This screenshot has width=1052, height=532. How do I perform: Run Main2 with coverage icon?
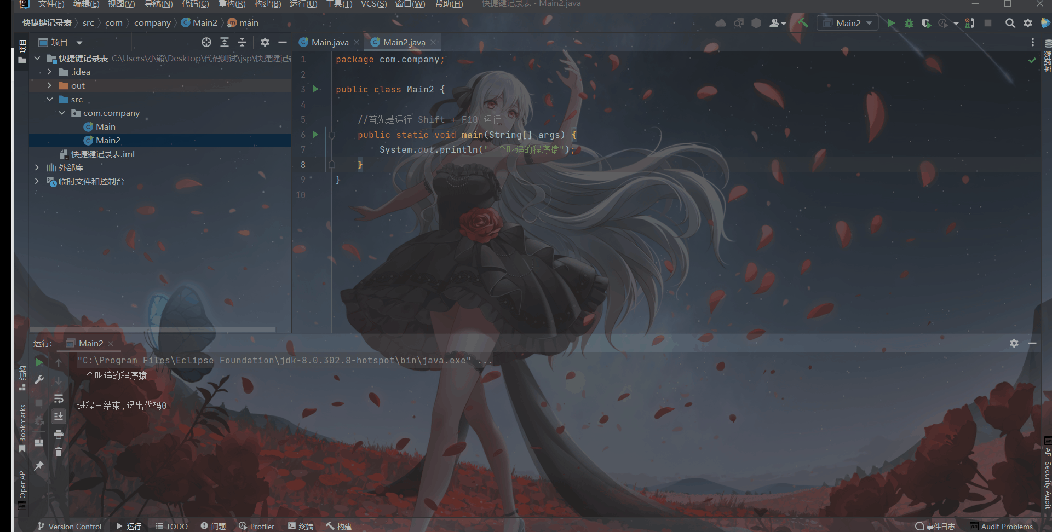click(x=927, y=23)
